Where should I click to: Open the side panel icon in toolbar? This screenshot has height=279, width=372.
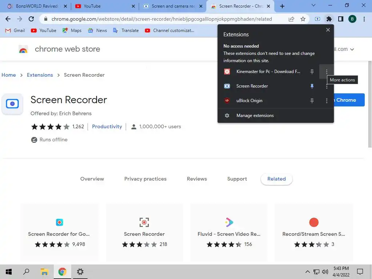[x=341, y=19]
